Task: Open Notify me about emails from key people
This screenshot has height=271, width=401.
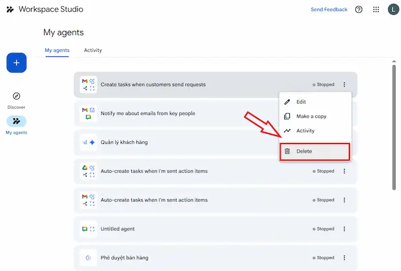Action: [148, 113]
